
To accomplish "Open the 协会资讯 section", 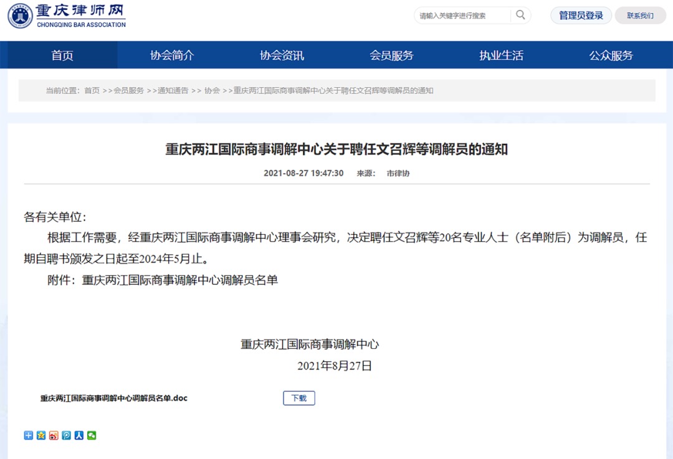I will coord(281,55).
